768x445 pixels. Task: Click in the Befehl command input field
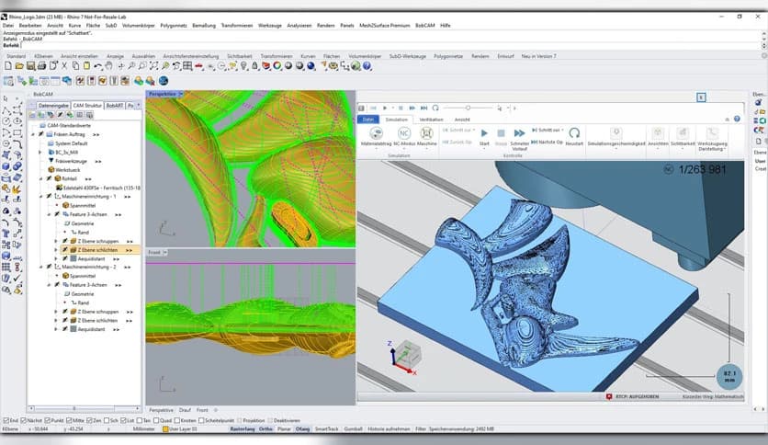[x=392, y=45]
